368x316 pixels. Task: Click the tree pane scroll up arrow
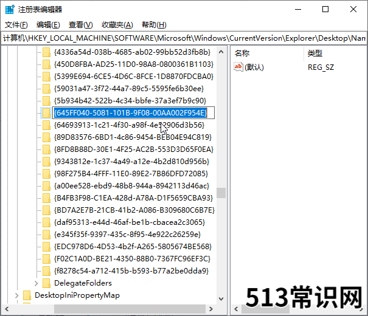click(221, 52)
